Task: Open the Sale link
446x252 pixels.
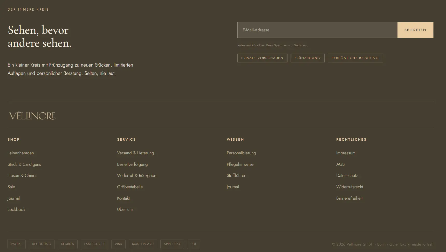Action: click(x=11, y=187)
